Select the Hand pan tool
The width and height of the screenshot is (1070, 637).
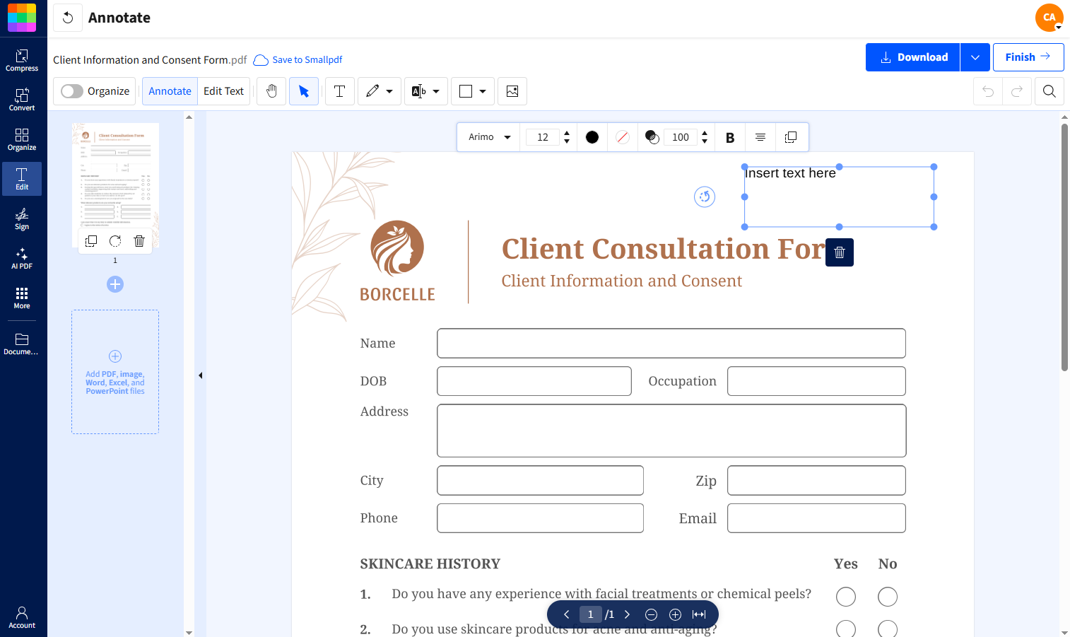click(x=271, y=90)
